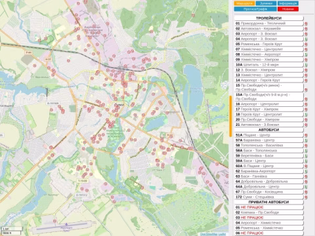Select route 15А Пр.Свободи via 9-й м.р-н
The height and width of the screenshot is (236, 315).
coord(268,97)
